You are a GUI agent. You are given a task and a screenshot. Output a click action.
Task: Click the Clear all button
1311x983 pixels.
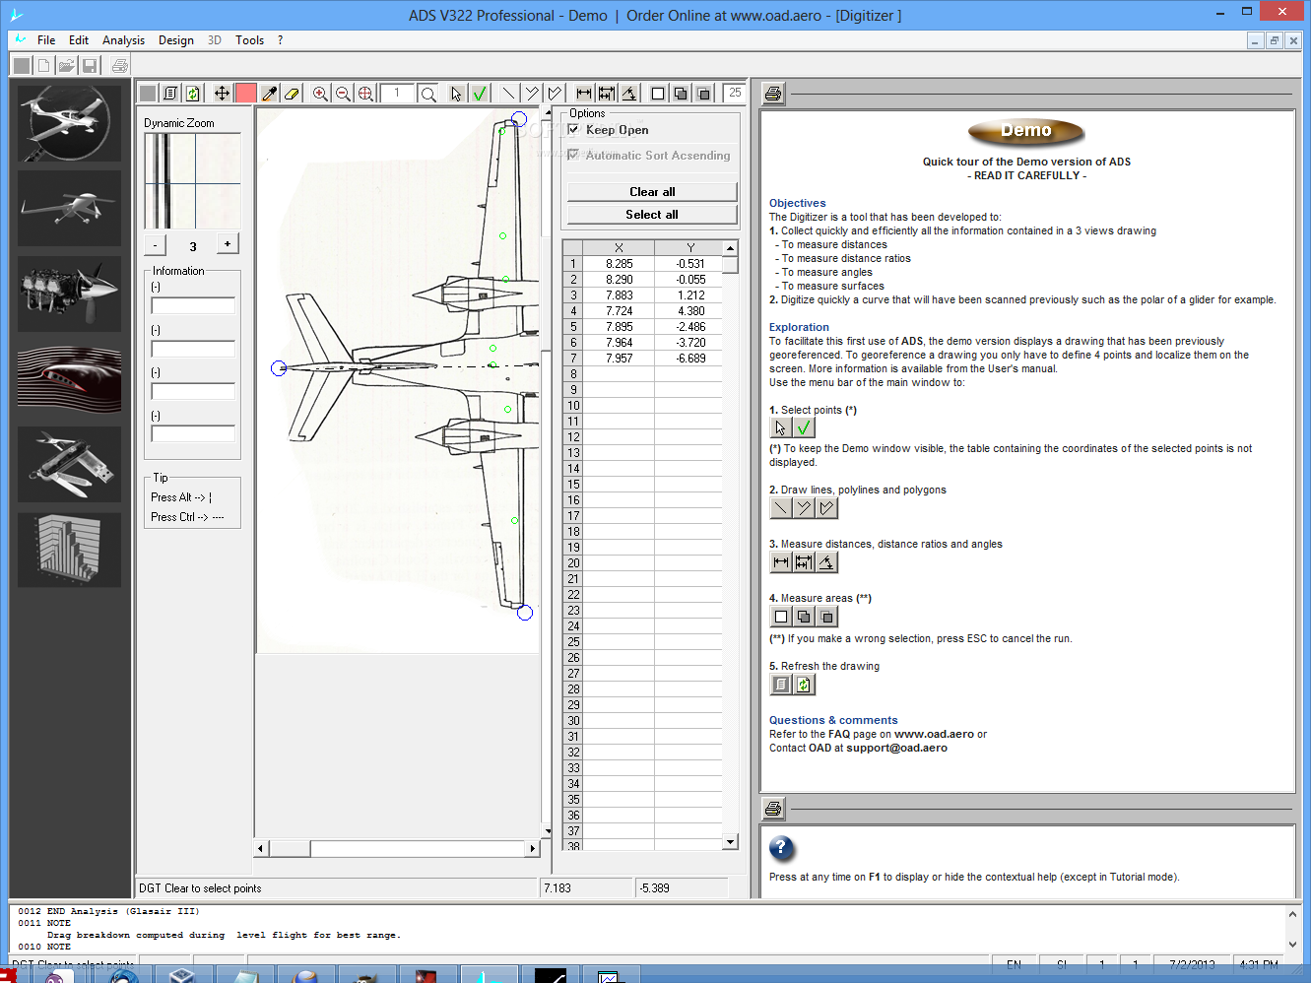coord(652,191)
